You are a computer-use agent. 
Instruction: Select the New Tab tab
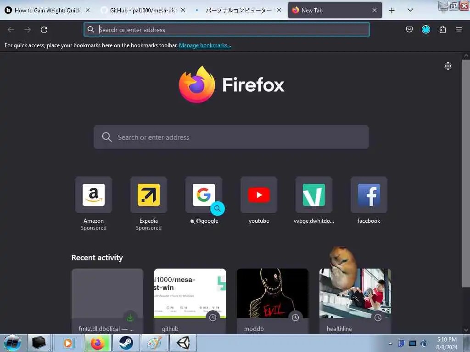click(335, 11)
